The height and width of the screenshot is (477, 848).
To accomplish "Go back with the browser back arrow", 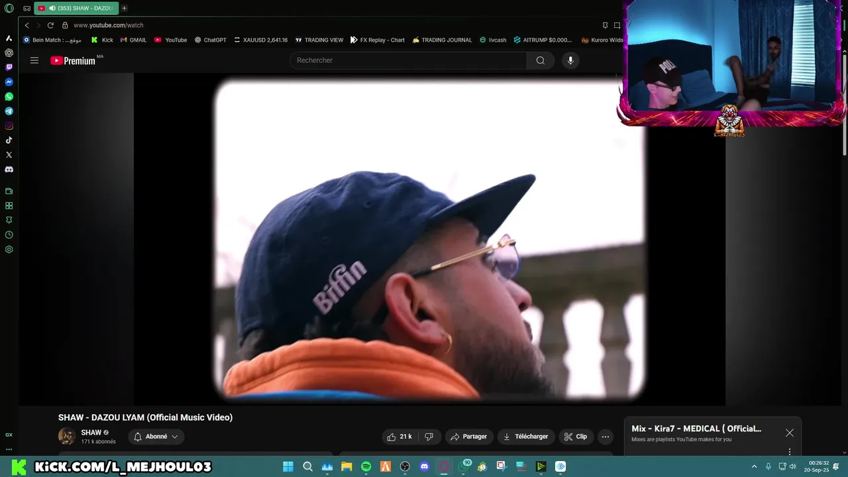I will click(x=26, y=25).
